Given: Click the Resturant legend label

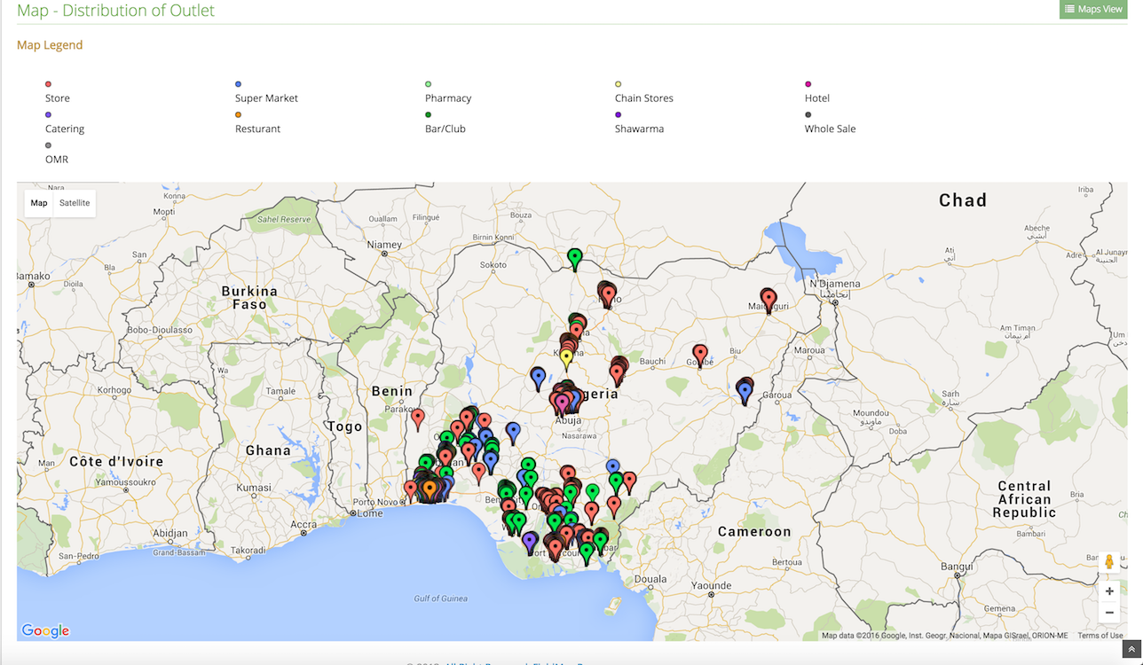Looking at the screenshot, I should 257,129.
